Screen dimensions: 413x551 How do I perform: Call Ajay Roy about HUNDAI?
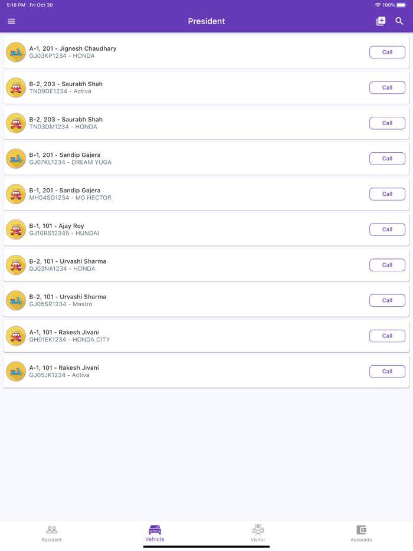387,229
